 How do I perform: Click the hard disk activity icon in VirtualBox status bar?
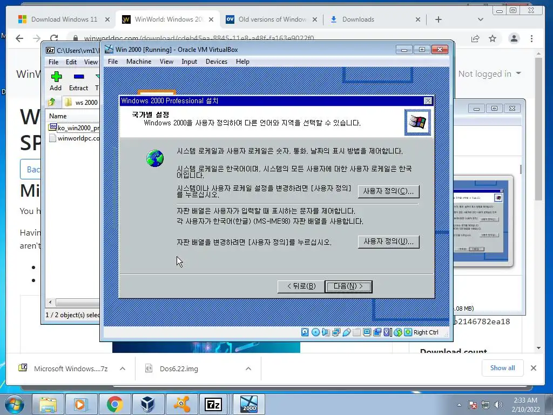pos(305,332)
